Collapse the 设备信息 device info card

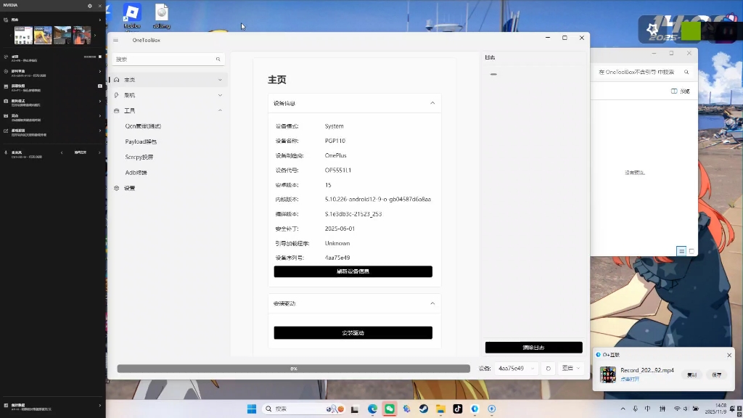click(x=432, y=103)
